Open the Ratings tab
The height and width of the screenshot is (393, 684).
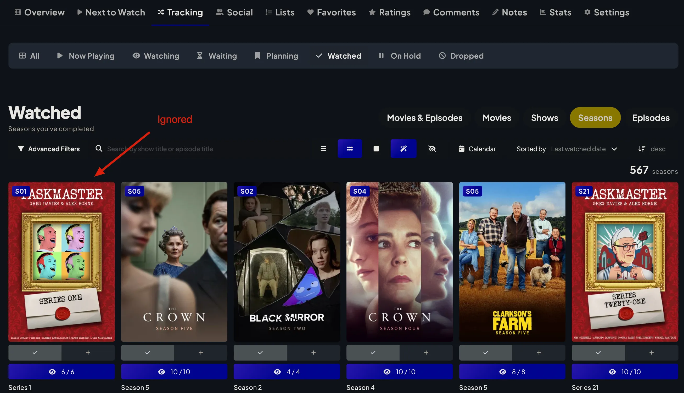(x=390, y=12)
